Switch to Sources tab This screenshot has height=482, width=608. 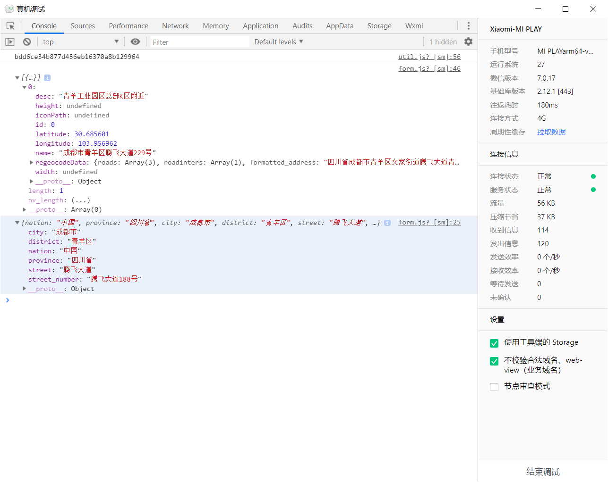click(83, 26)
